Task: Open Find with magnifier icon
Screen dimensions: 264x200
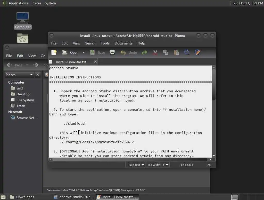Action: pos(187,52)
